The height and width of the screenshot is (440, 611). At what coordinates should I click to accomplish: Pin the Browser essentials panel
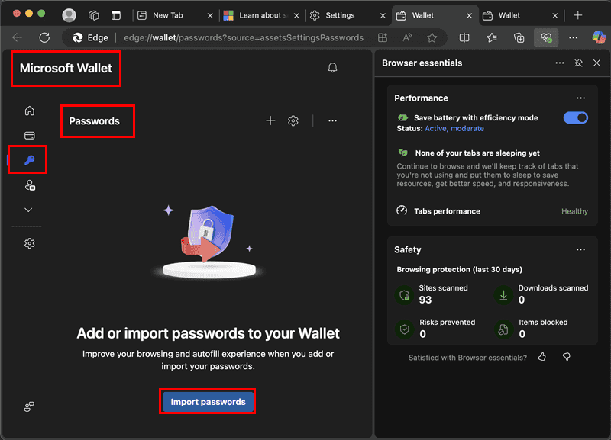[x=578, y=63]
